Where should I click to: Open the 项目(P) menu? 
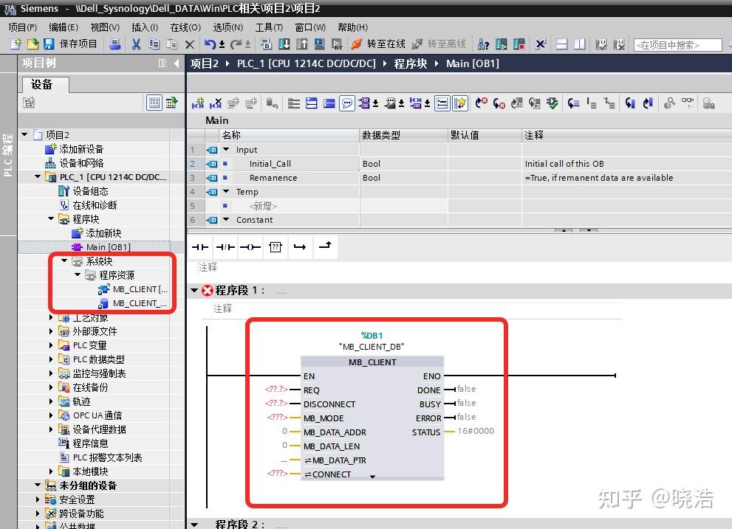[22, 27]
